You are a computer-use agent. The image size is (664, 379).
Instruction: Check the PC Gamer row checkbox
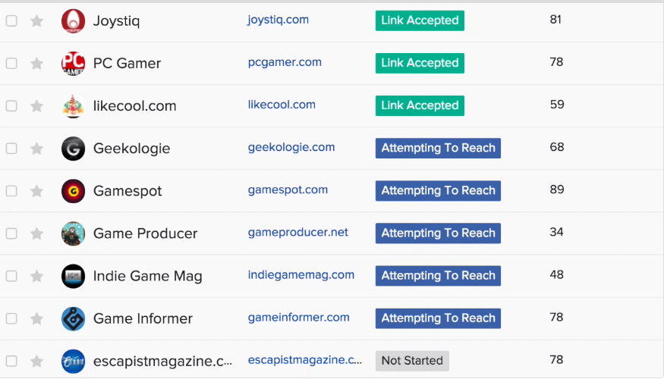11,64
